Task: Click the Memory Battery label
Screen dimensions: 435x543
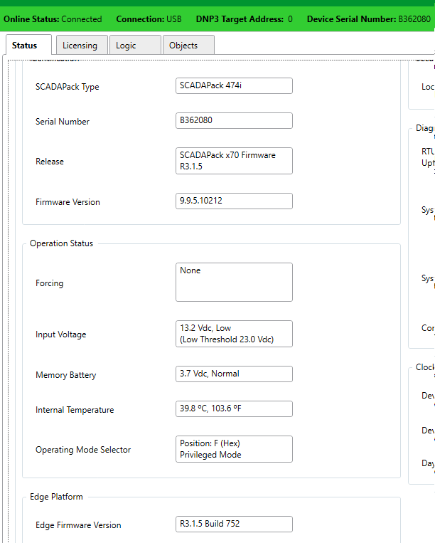Action: coord(65,375)
